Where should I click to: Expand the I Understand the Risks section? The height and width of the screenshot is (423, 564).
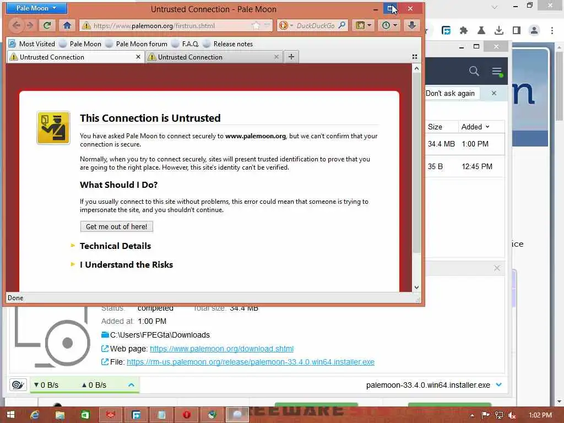click(x=126, y=265)
